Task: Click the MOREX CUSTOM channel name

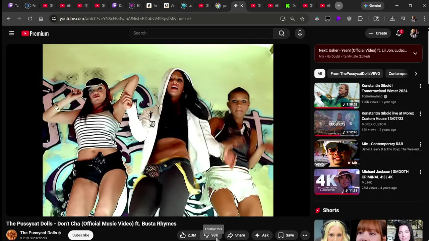Action: click(374, 124)
